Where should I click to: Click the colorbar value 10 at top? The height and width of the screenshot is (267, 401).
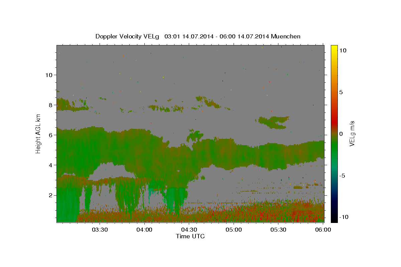click(x=343, y=50)
